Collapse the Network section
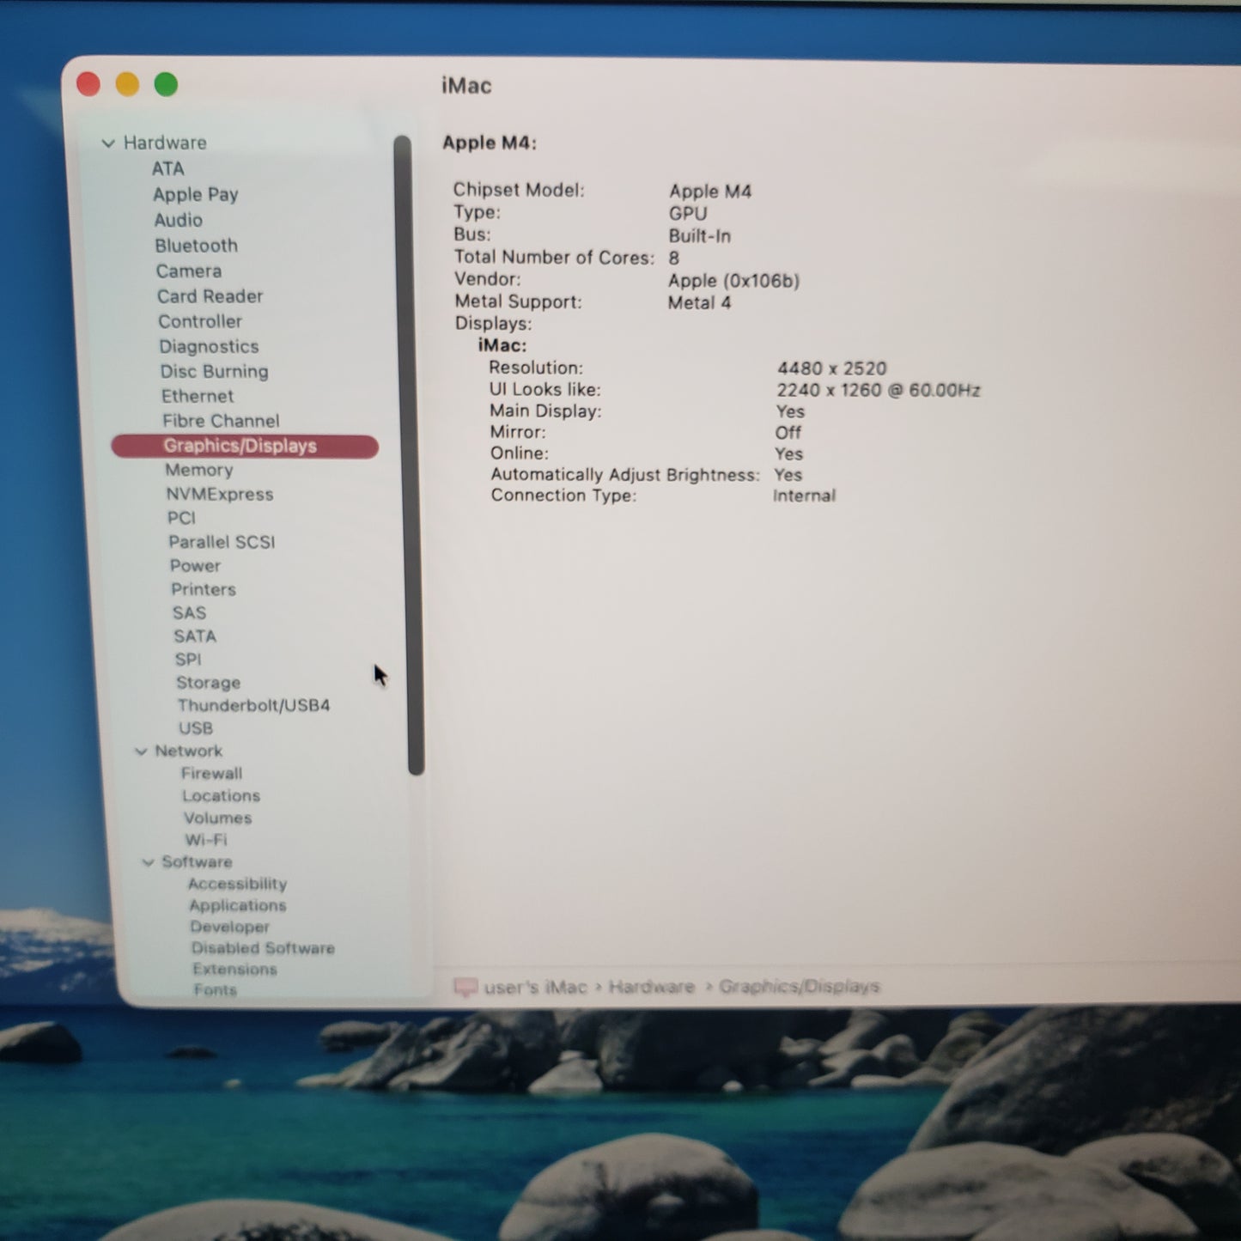 click(141, 751)
